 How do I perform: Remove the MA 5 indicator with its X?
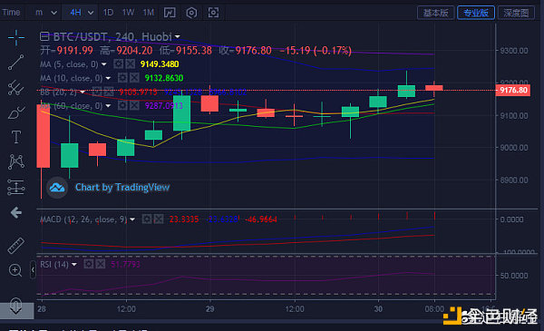[x=131, y=64]
